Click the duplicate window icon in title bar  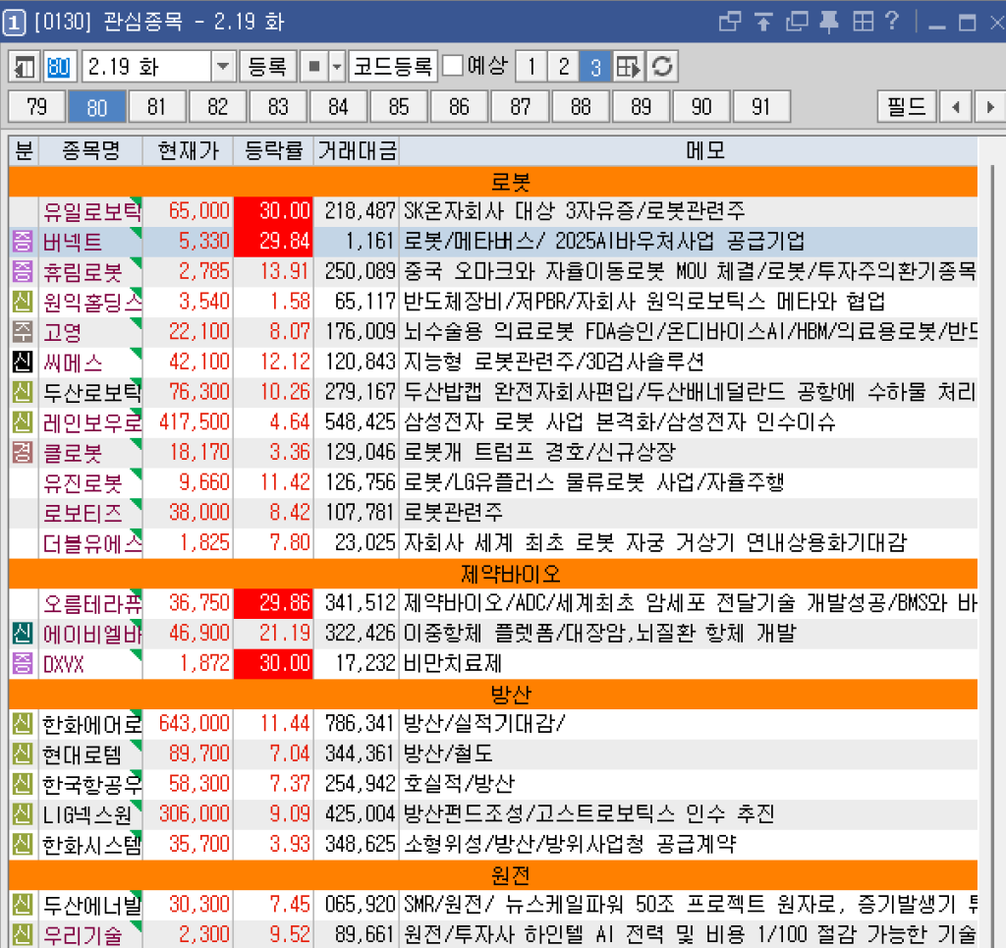[x=797, y=22]
